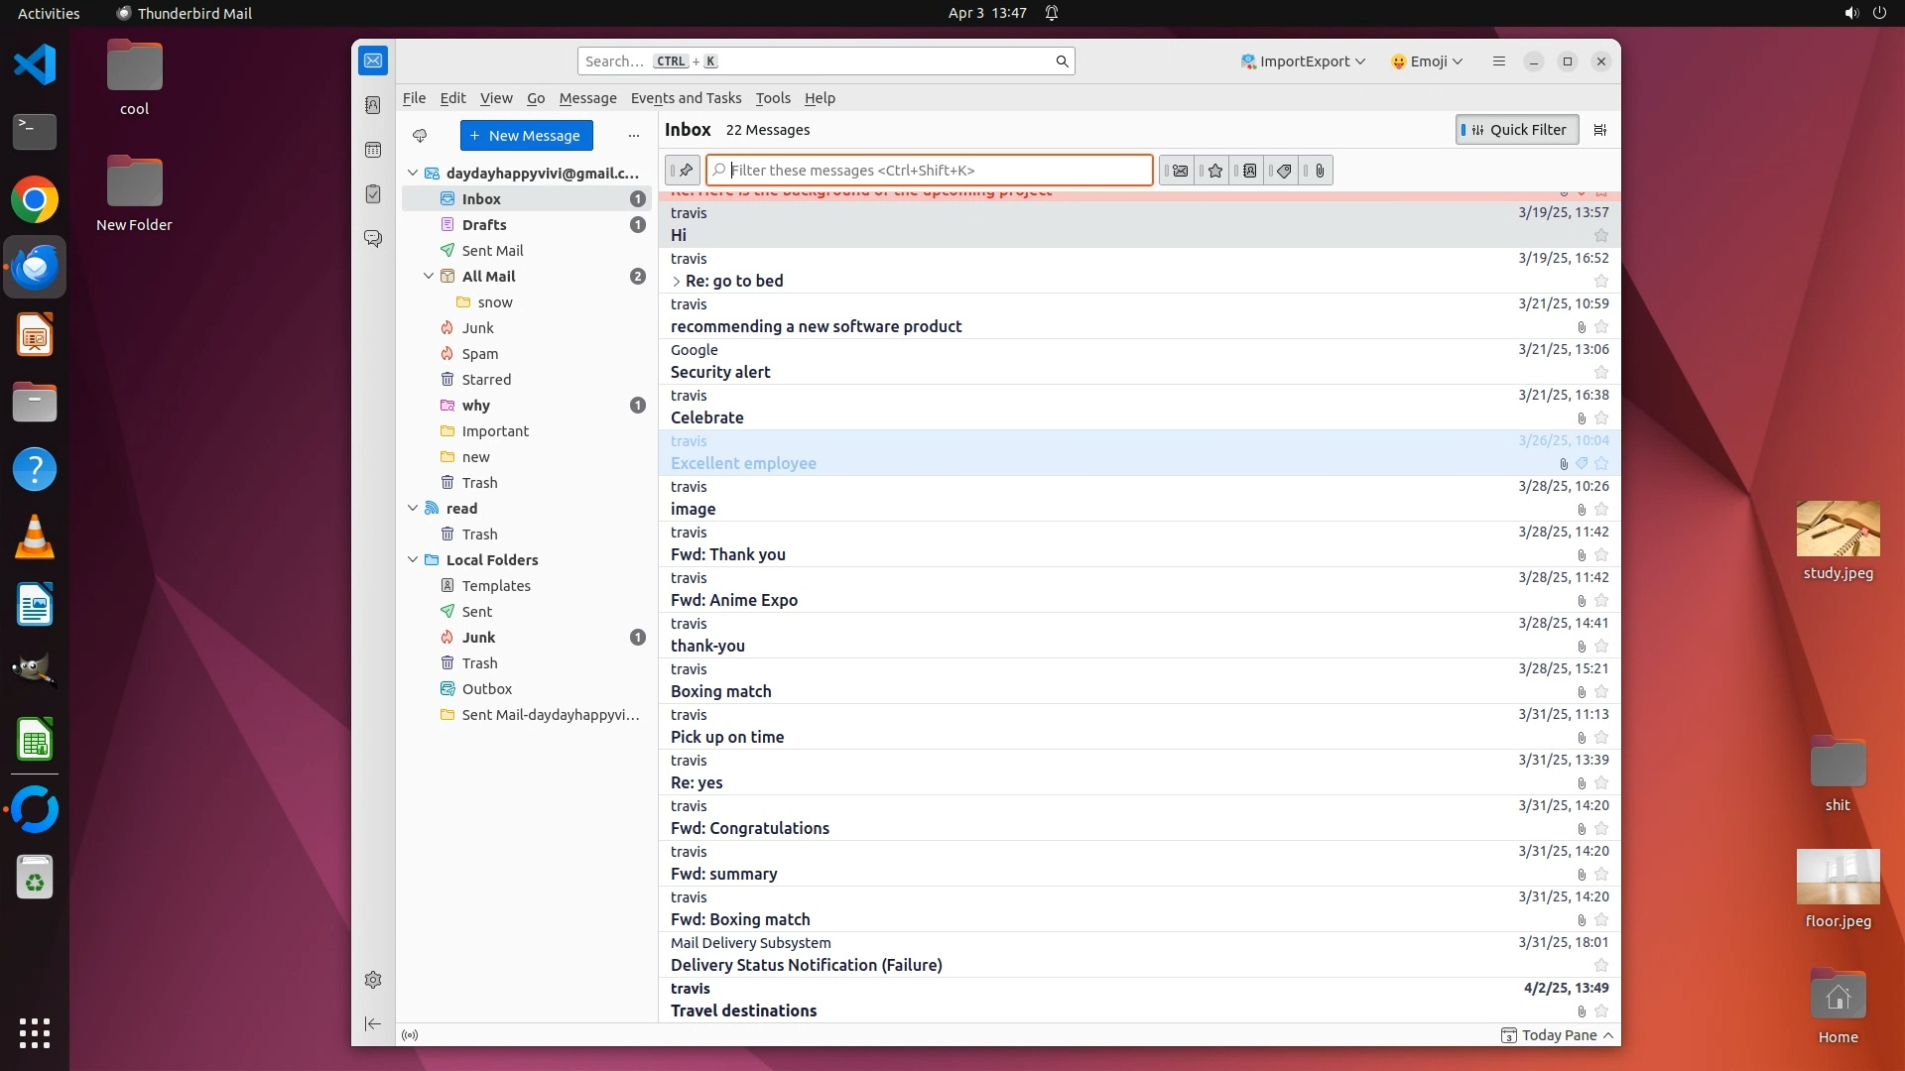Open the Message menu
This screenshot has height=1071, width=1905.
[x=587, y=98]
